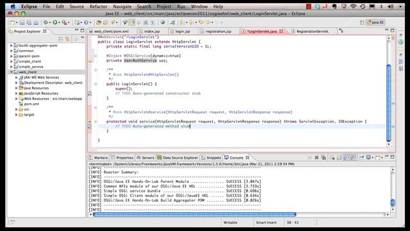This screenshot has width=410, height=231.
Task: Open the Source menu
Action: (77, 6)
